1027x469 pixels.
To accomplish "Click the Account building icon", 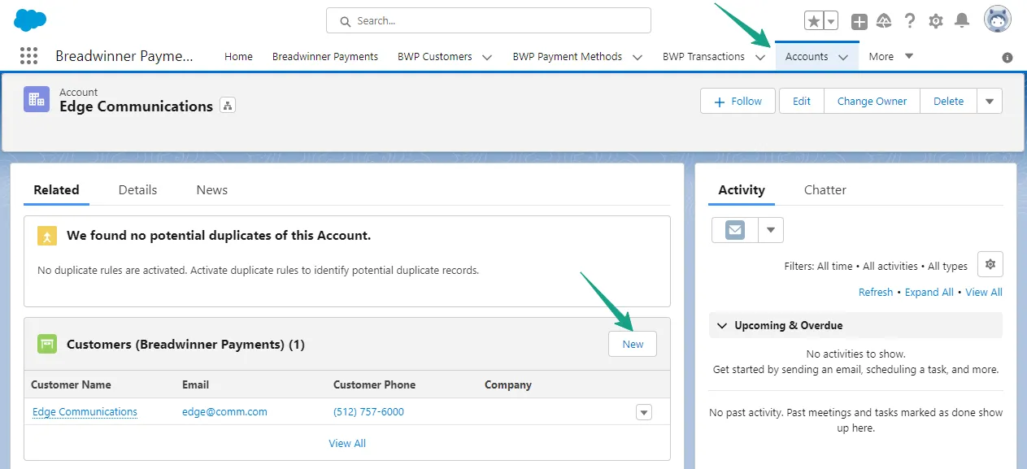I will [37, 99].
